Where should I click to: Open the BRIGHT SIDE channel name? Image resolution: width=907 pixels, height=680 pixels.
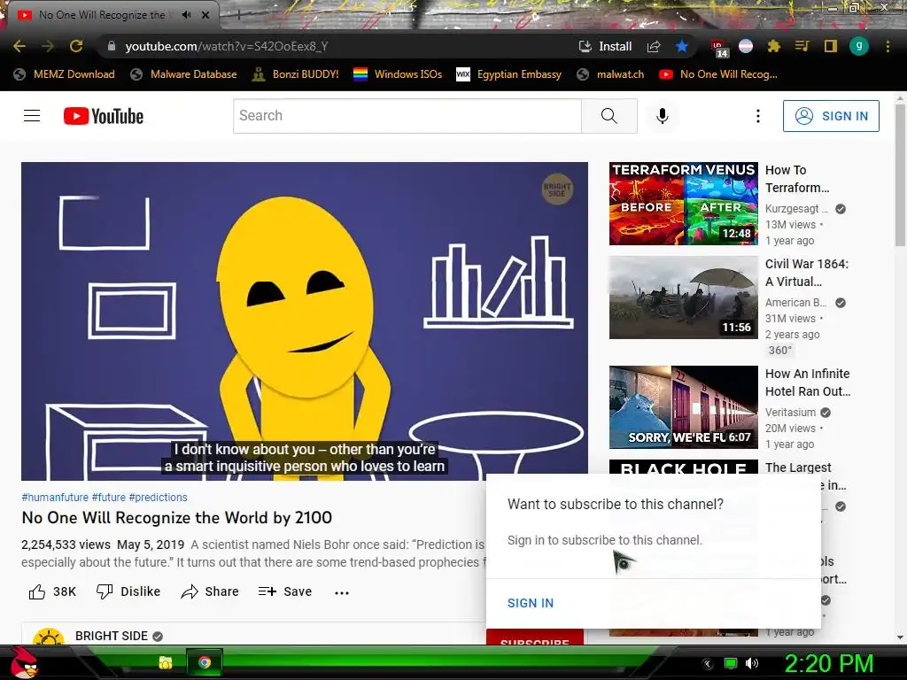click(112, 636)
